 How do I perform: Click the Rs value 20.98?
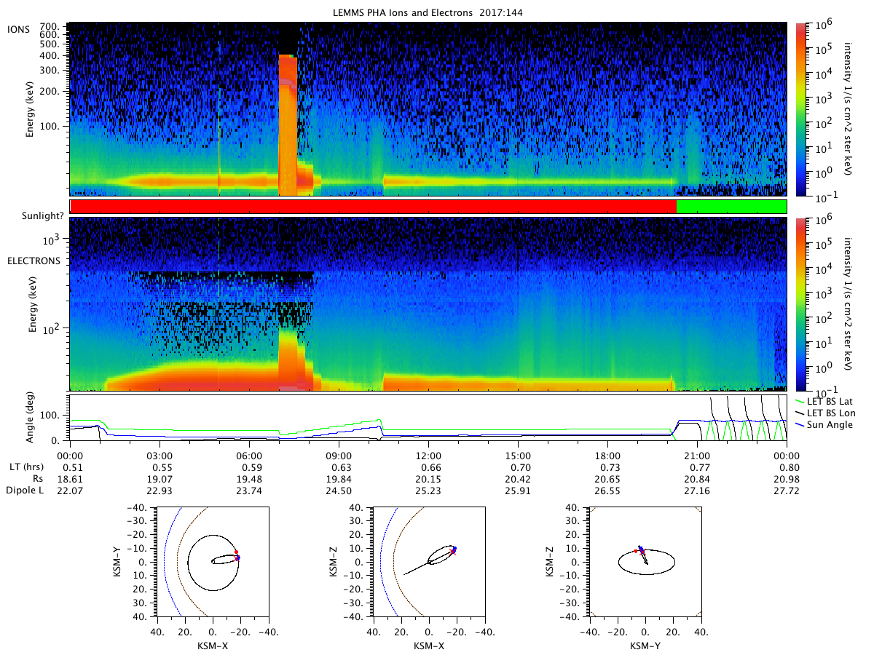tap(787, 479)
